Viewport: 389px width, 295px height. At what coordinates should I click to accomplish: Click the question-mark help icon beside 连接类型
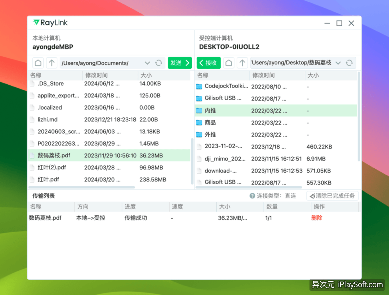click(253, 196)
